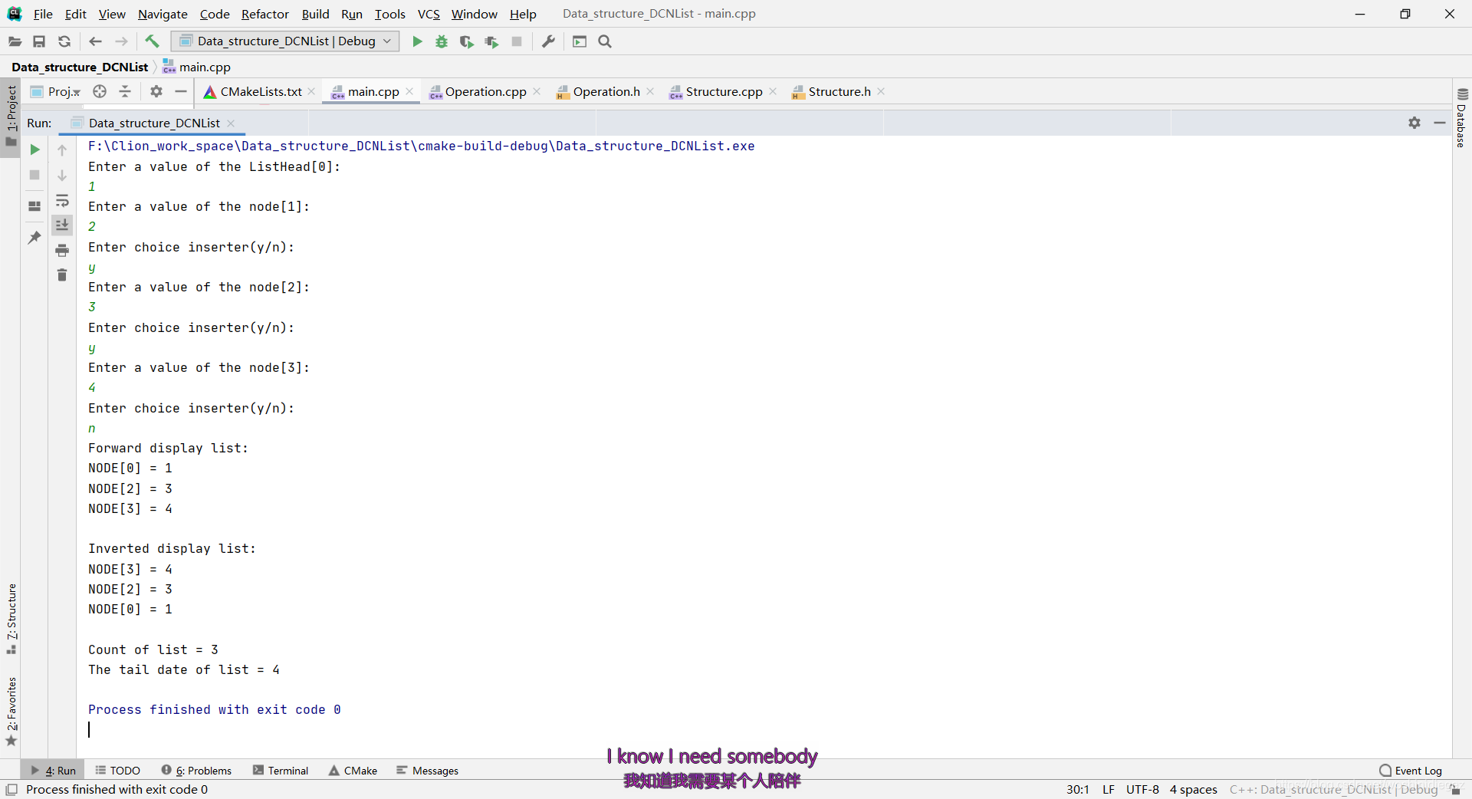
Task: Navigate forward with right arrow
Action: pos(121,41)
